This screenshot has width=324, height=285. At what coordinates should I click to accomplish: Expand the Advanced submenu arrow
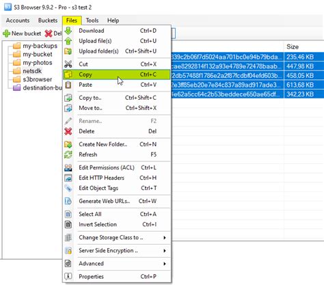point(165,264)
